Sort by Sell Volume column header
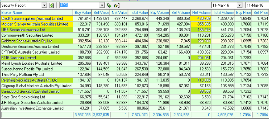The image size is (269, 119). (181, 13)
